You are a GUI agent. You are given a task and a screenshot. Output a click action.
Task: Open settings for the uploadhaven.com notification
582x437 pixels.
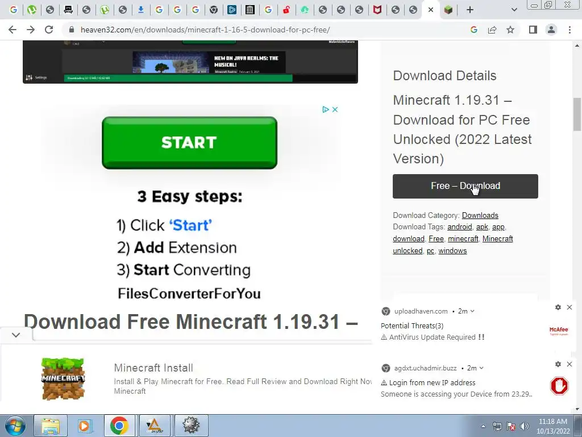tap(558, 307)
